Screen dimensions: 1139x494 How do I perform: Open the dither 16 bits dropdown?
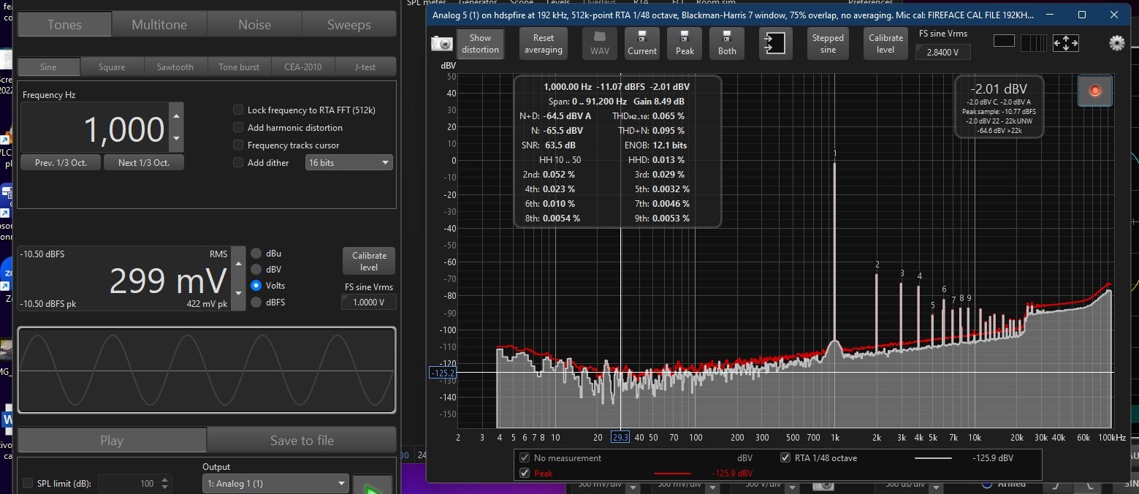click(348, 162)
